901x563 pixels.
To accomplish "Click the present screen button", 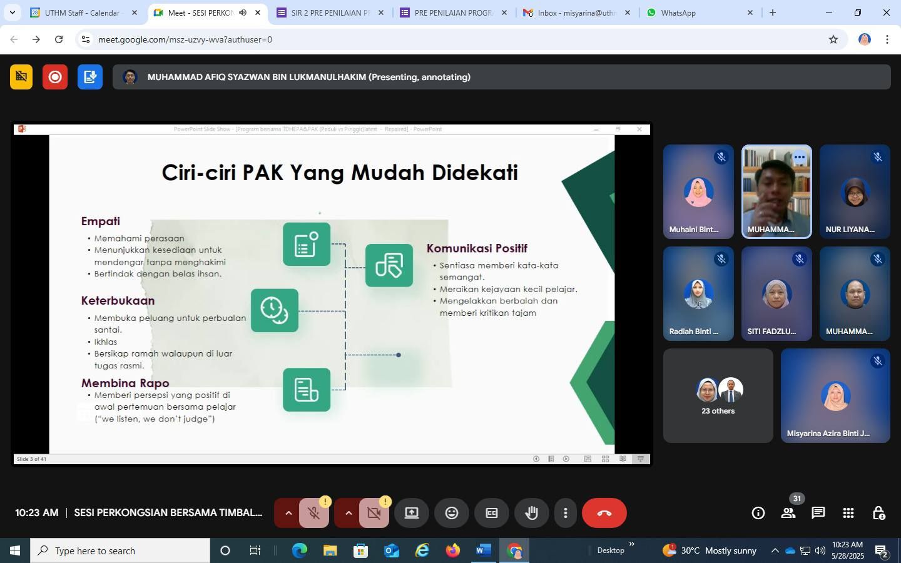I will click(412, 513).
